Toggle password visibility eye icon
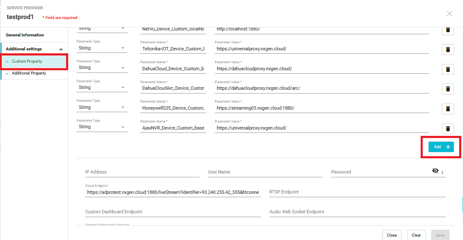Image resolution: width=463 pixels, height=240 pixels. [x=435, y=171]
